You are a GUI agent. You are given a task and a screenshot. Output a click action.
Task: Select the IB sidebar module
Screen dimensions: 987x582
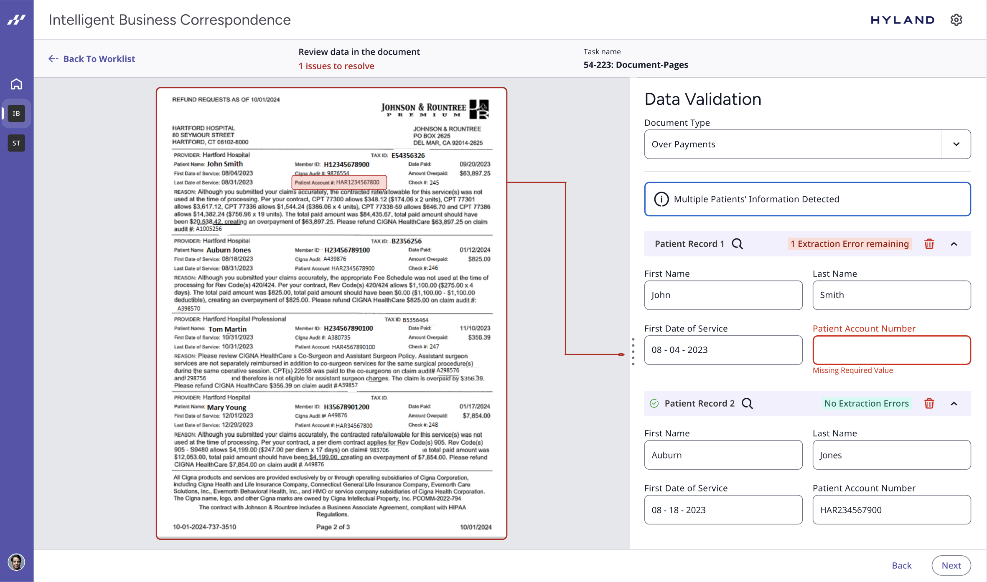tap(16, 114)
